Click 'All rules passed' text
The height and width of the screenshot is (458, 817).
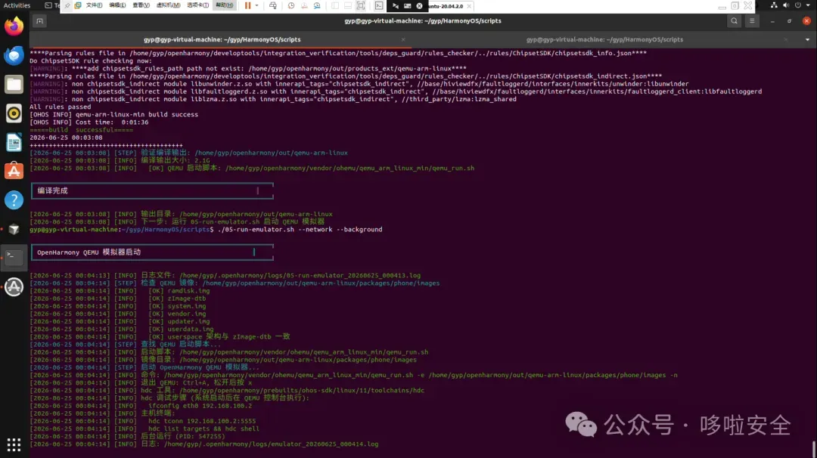[x=60, y=107]
